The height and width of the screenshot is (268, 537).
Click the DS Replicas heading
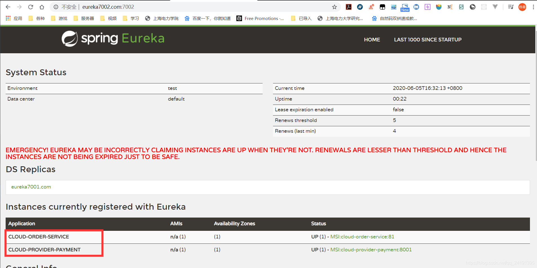click(x=30, y=169)
